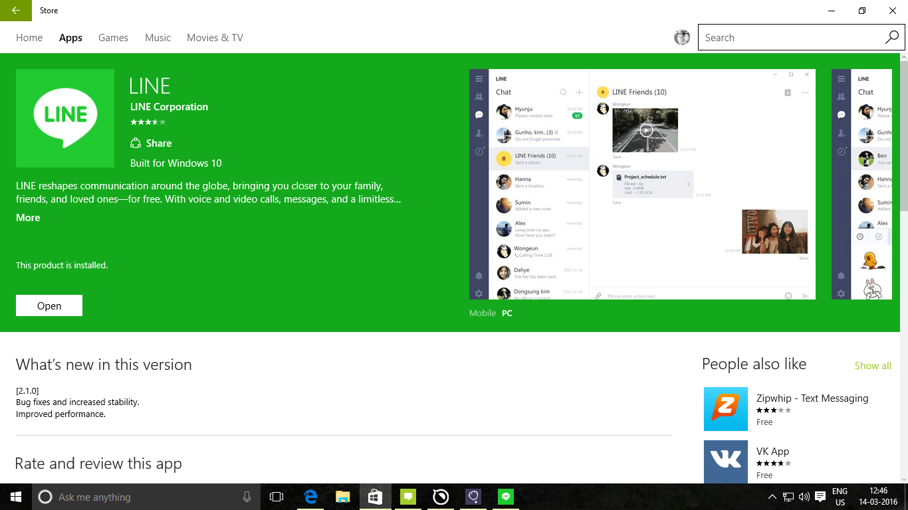This screenshot has width=908, height=510.
Task: Open the Zipwhip app icon
Action: [x=726, y=409]
